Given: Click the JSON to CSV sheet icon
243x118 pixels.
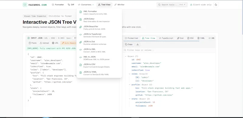Looking at the screenshot, I should [80, 65].
